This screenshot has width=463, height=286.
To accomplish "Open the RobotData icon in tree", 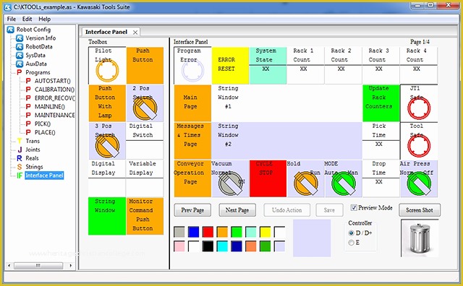I will pyautogui.click(x=20, y=47).
